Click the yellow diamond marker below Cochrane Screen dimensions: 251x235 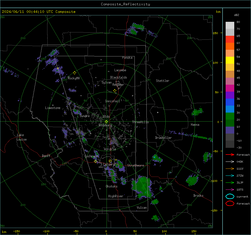(95, 162)
